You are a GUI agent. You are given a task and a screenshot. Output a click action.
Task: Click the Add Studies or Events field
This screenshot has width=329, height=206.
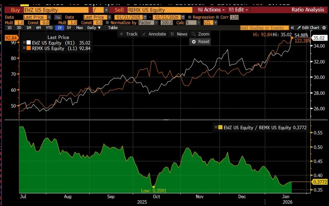264,28
